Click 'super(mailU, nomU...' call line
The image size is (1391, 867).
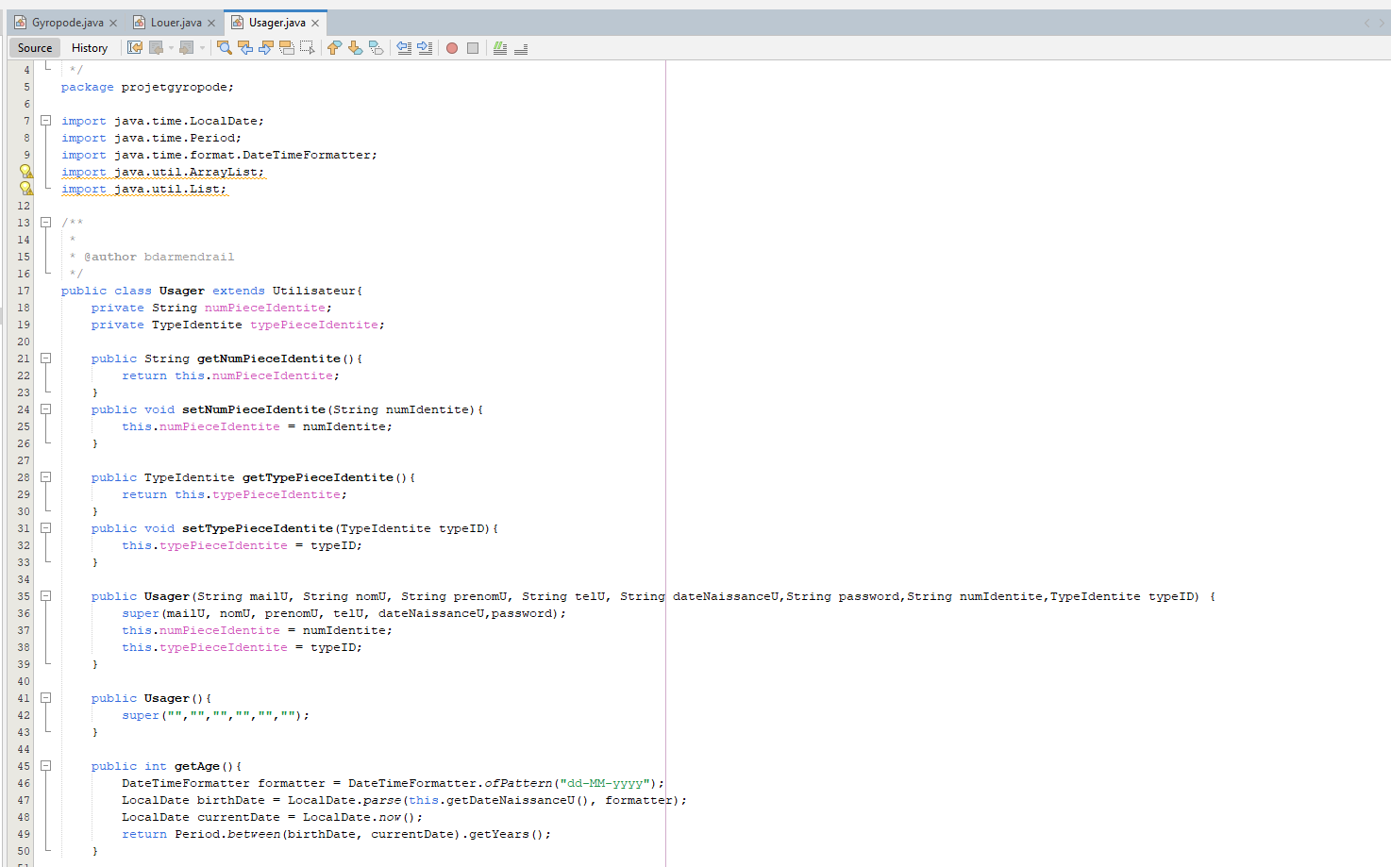pos(344,613)
